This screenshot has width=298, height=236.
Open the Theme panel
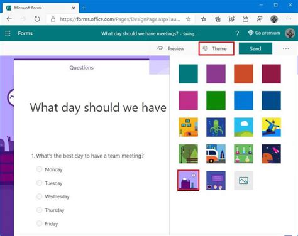tap(216, 48)
